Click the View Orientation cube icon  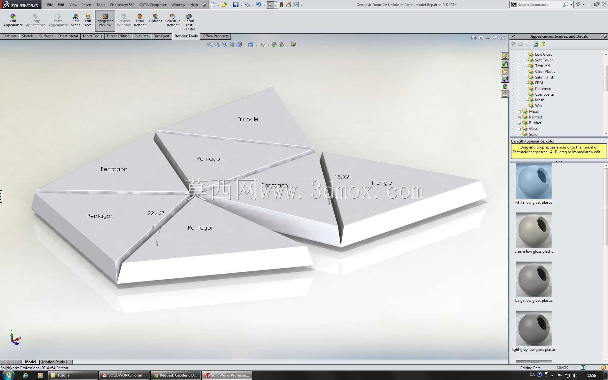coord(239,45)
